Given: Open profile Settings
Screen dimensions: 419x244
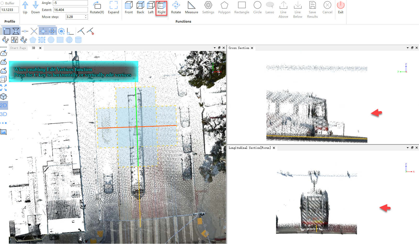Looking at the screenshot, I should [x=208, y=7].
